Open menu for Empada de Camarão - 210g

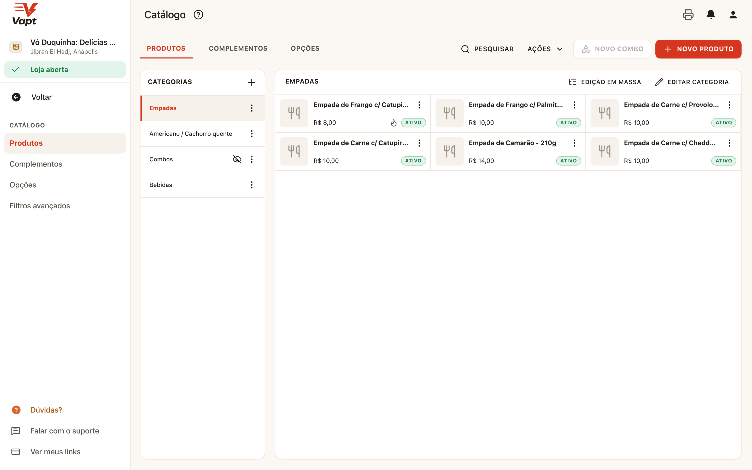point(574,143)
